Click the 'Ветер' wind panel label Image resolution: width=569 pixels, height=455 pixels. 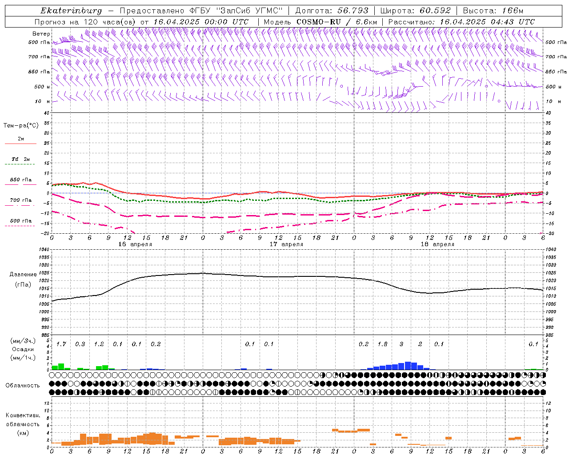point(41,34)
